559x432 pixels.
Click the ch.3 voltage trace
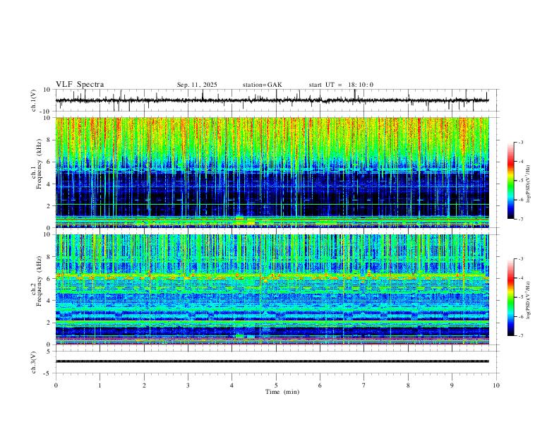tap(272, 361)
